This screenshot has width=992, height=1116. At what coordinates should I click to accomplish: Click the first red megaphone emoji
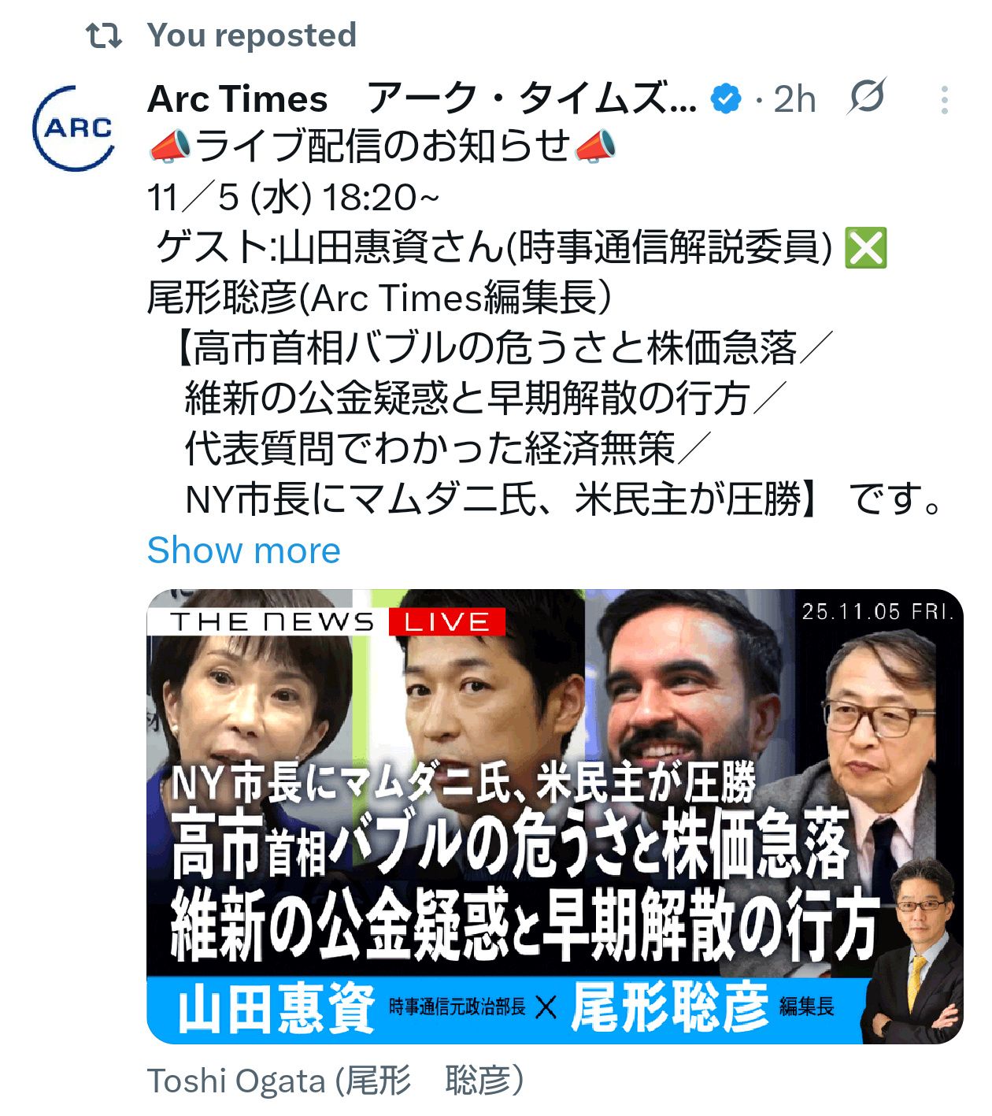[x=169, y=147]
